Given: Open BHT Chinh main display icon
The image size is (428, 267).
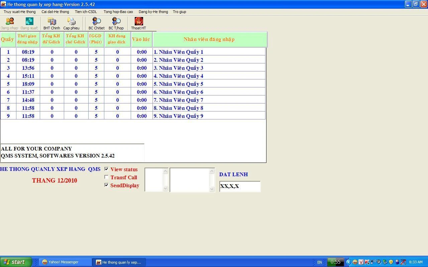Looking at the screenshot, I should pos(51,22).
